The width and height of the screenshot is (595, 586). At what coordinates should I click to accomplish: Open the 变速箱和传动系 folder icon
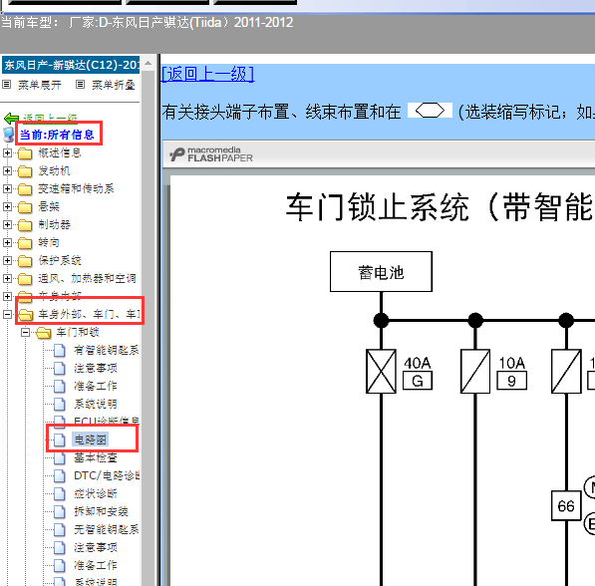25,189
